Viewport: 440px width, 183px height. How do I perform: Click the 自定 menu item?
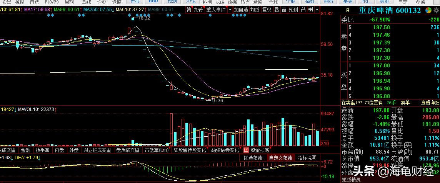pos(403,2)
